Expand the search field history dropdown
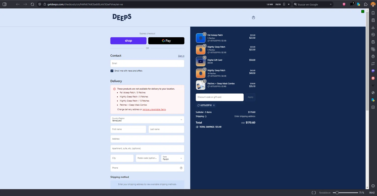The height and width of the screenshot is (196, 377). coord(331,4)
